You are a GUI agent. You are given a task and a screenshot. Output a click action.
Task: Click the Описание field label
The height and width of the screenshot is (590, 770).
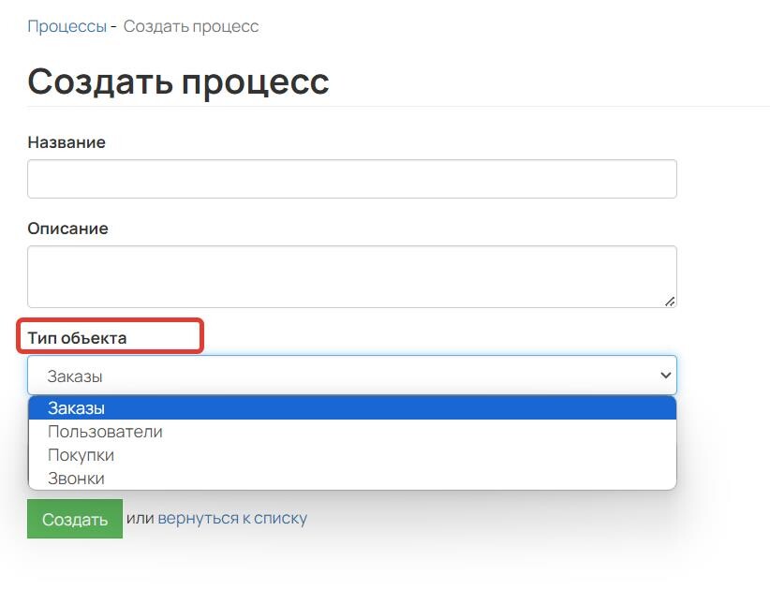click(x=67, y=229)
